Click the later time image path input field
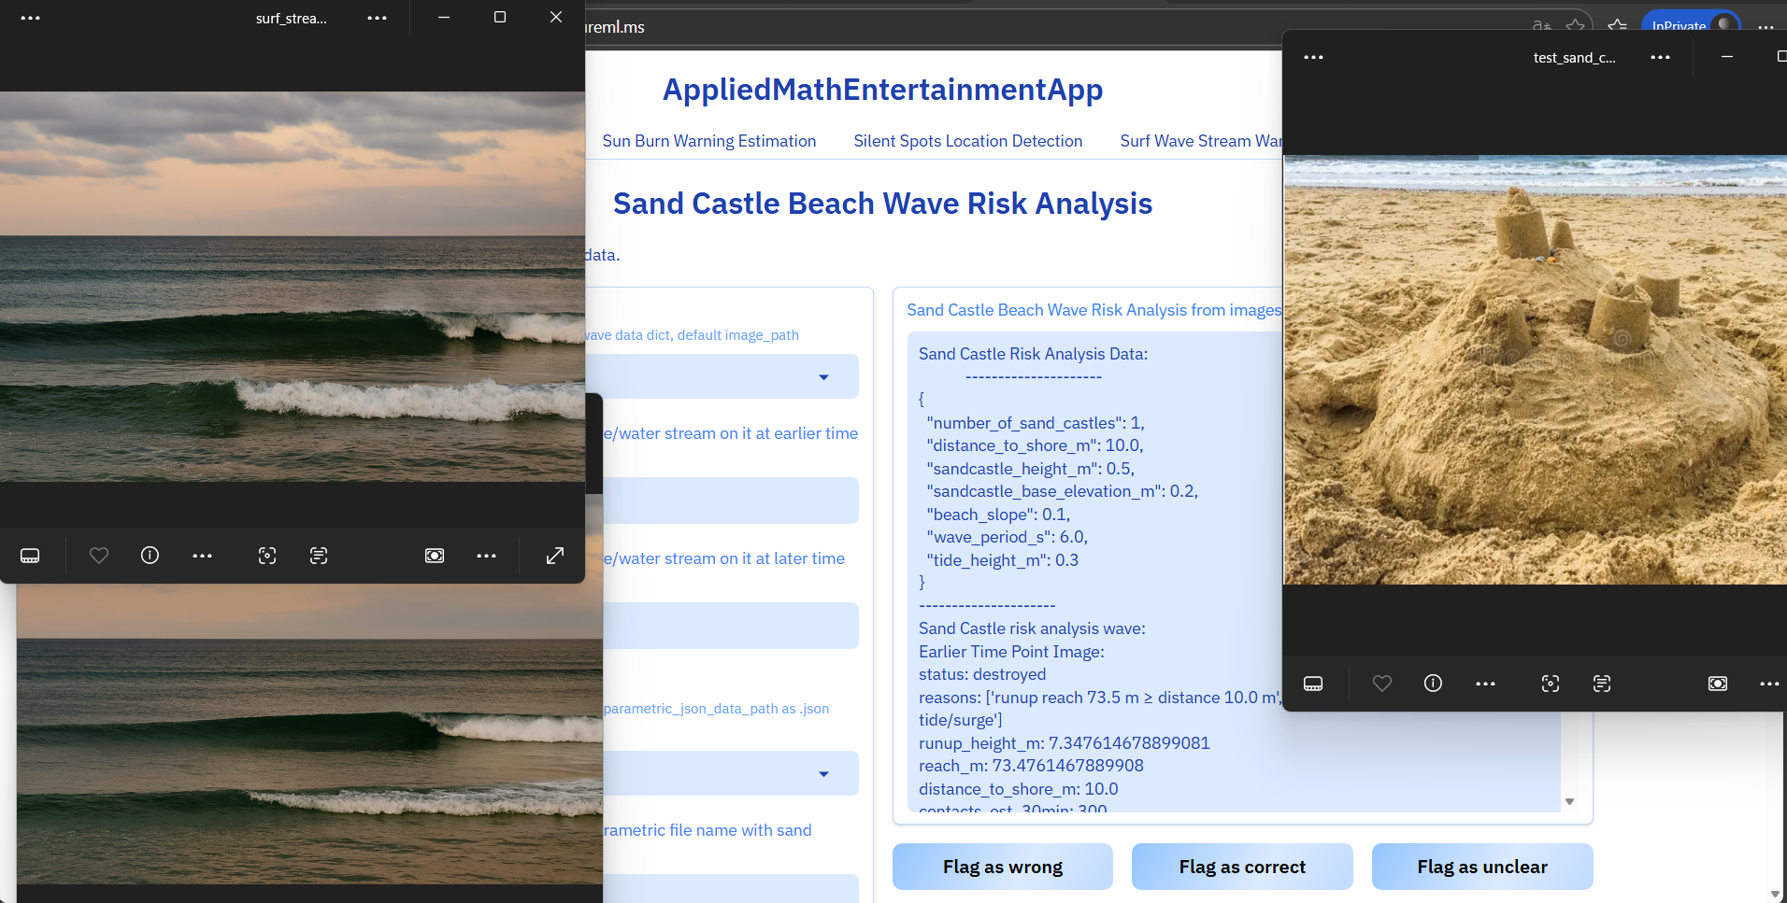Viewport: 1787px width, 903px height. point(731,626)
